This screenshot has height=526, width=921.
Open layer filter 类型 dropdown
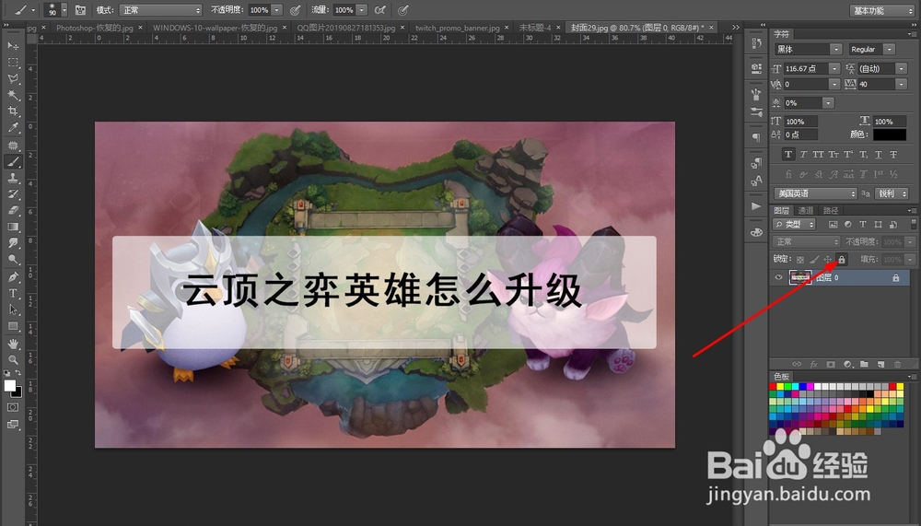click(x=794, y=224)
